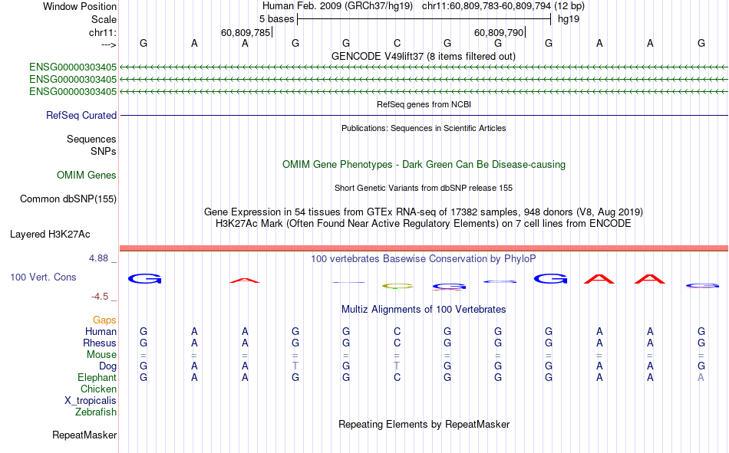The height and width of the screenshot is (453, 729).
Task: Click the C base in the Rhesus row
Action: click(x=397, y=343)
